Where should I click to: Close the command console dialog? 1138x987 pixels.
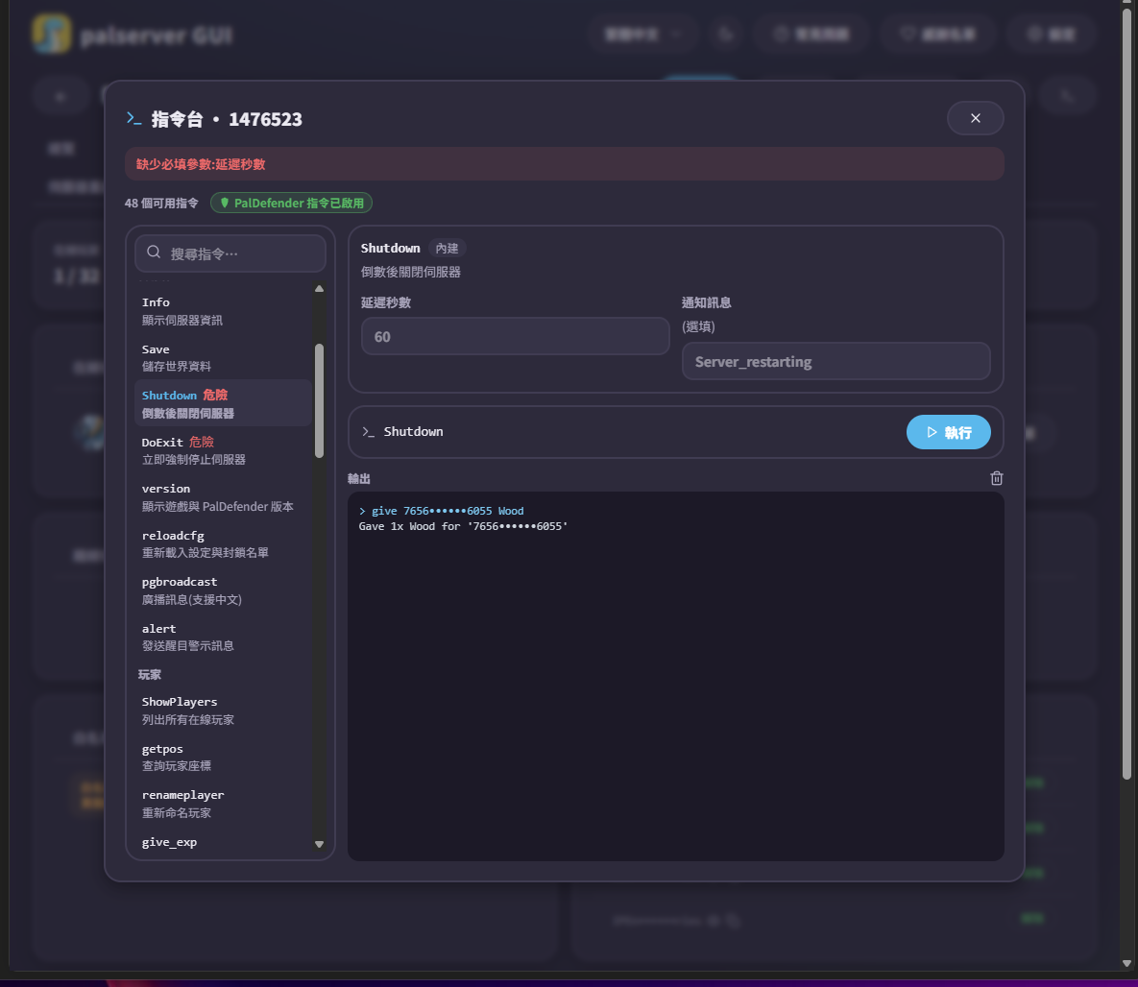(976, 118)
